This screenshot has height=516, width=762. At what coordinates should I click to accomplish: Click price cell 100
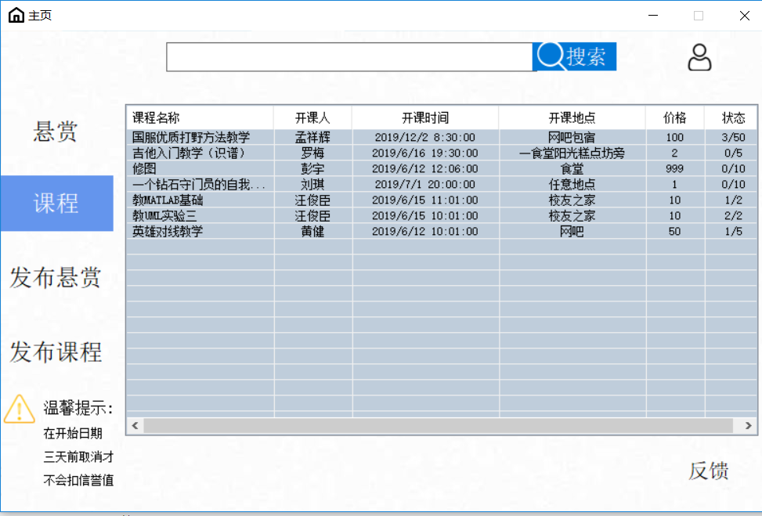tap(674, 138)
